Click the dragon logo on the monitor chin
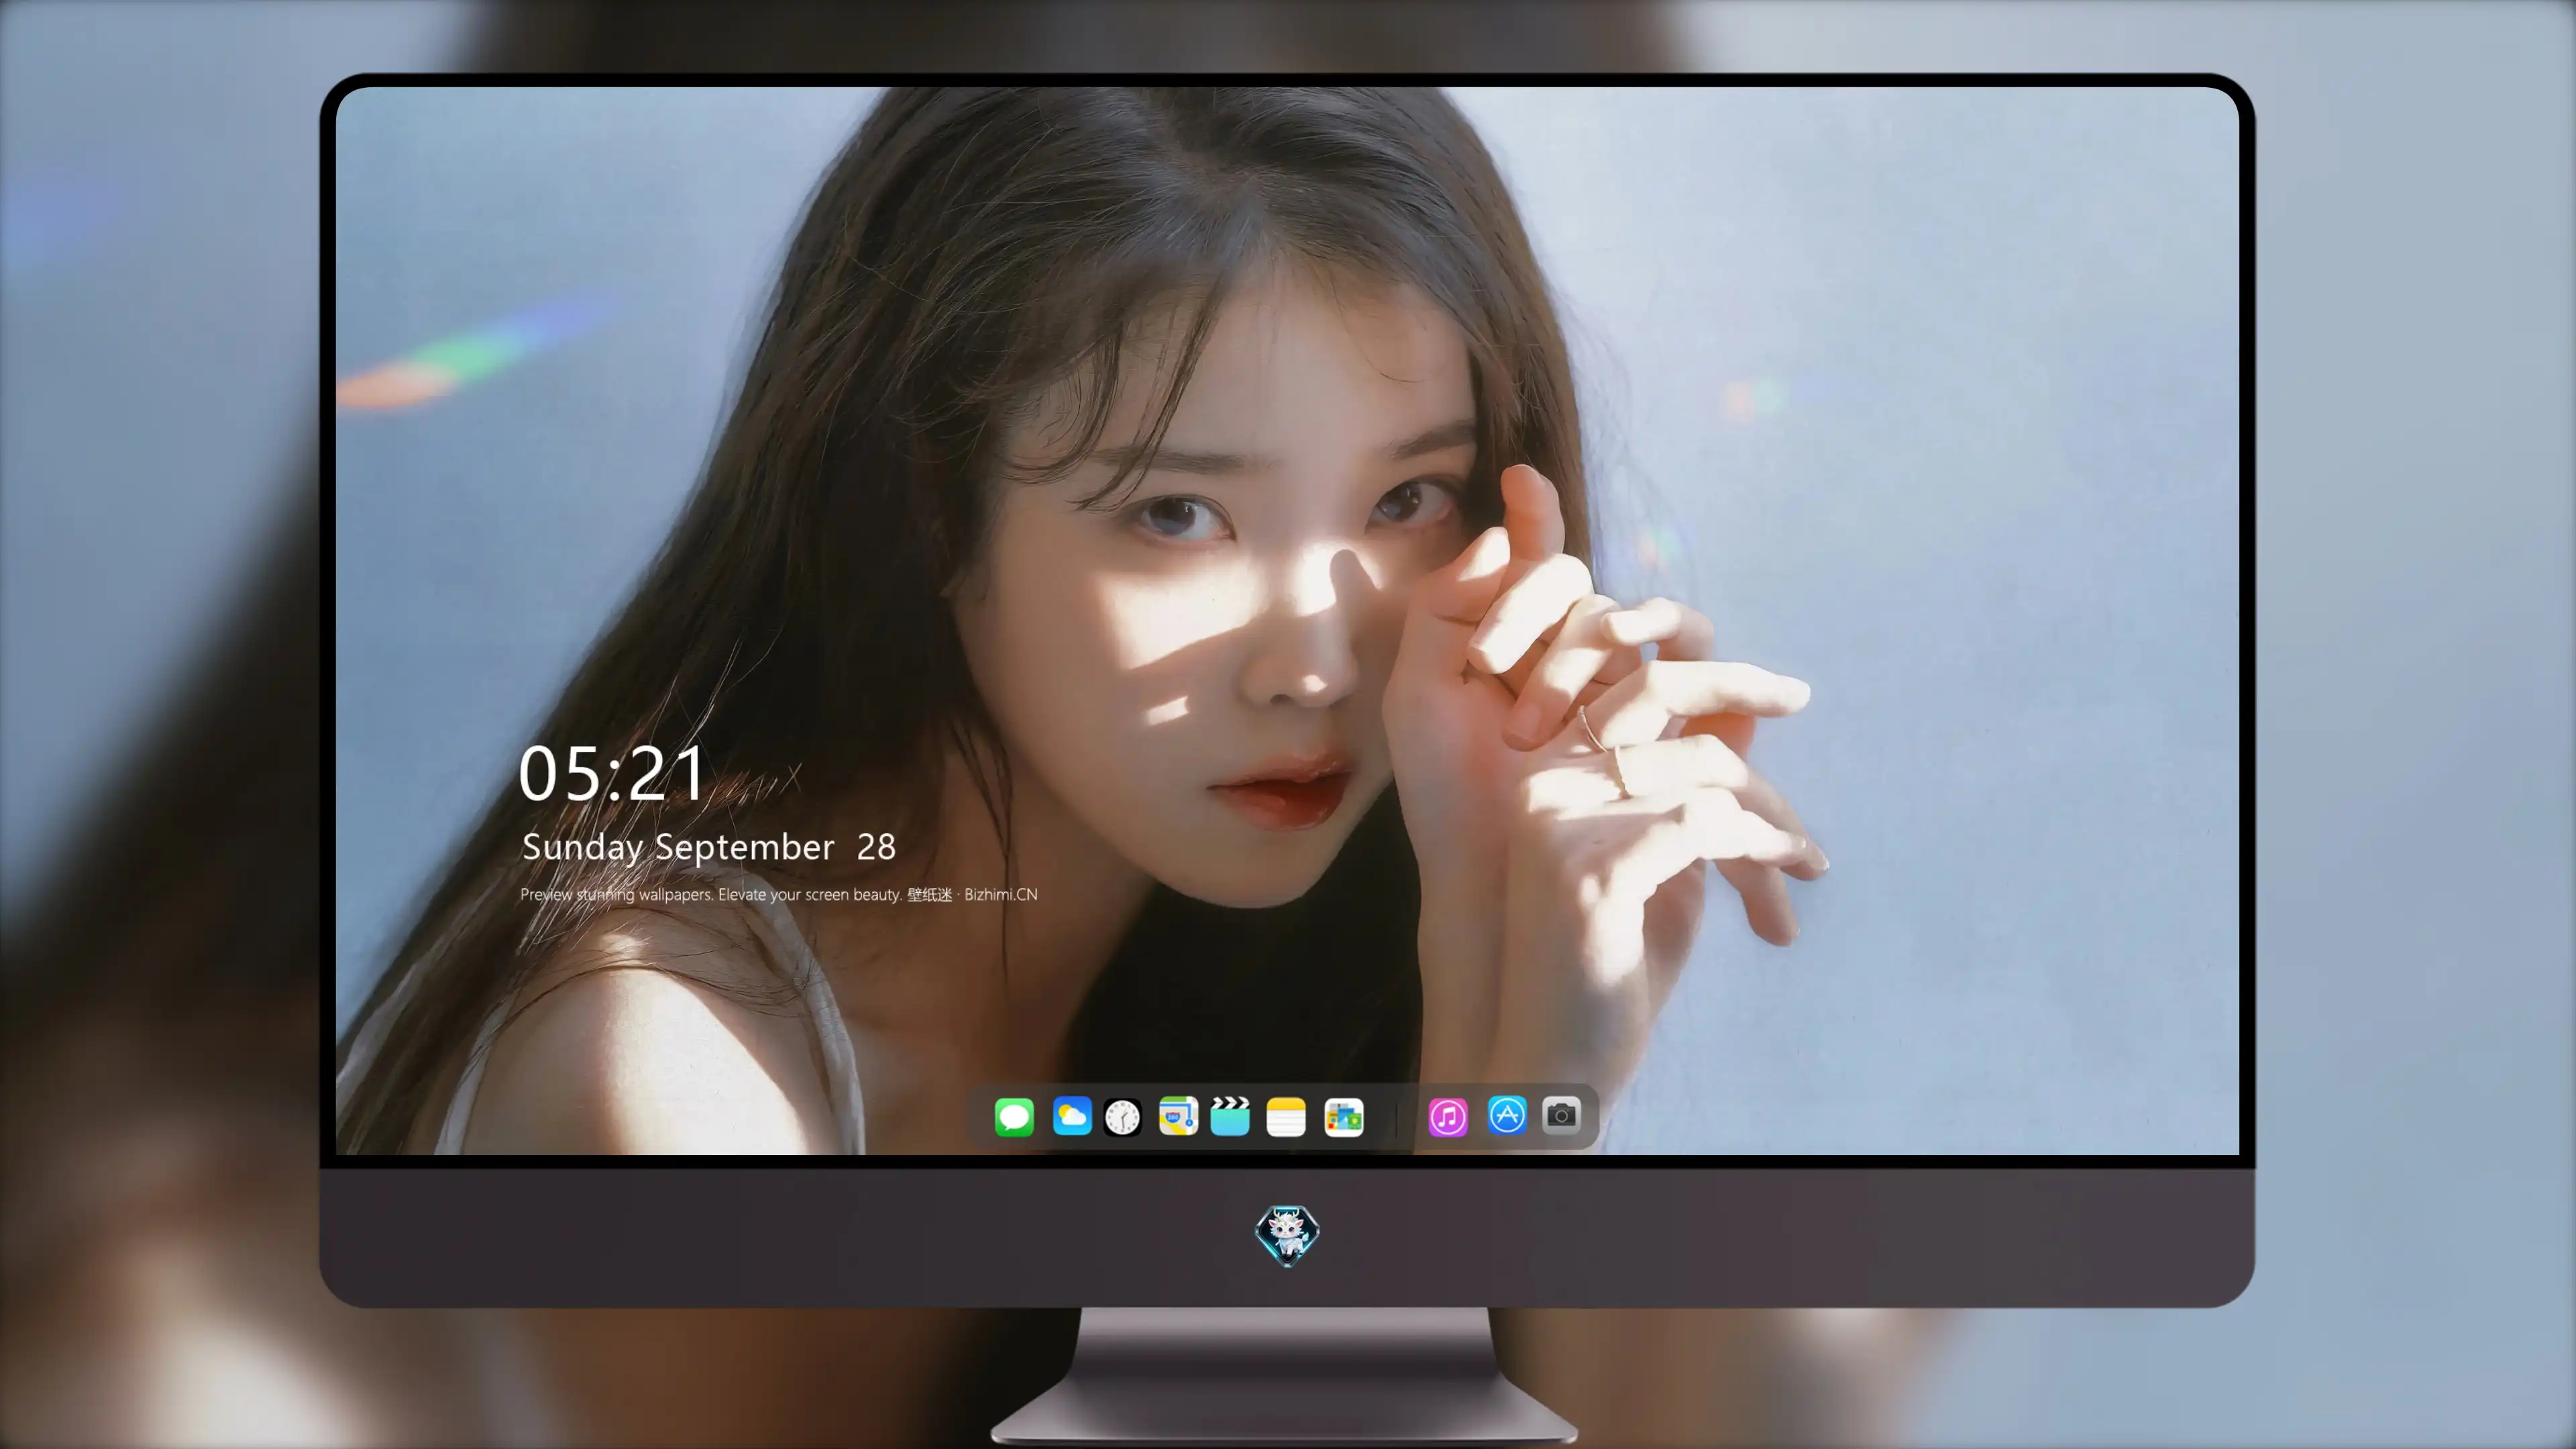The height and width of the screenshot is (1449, 2576). (x=1287, y=1236)
